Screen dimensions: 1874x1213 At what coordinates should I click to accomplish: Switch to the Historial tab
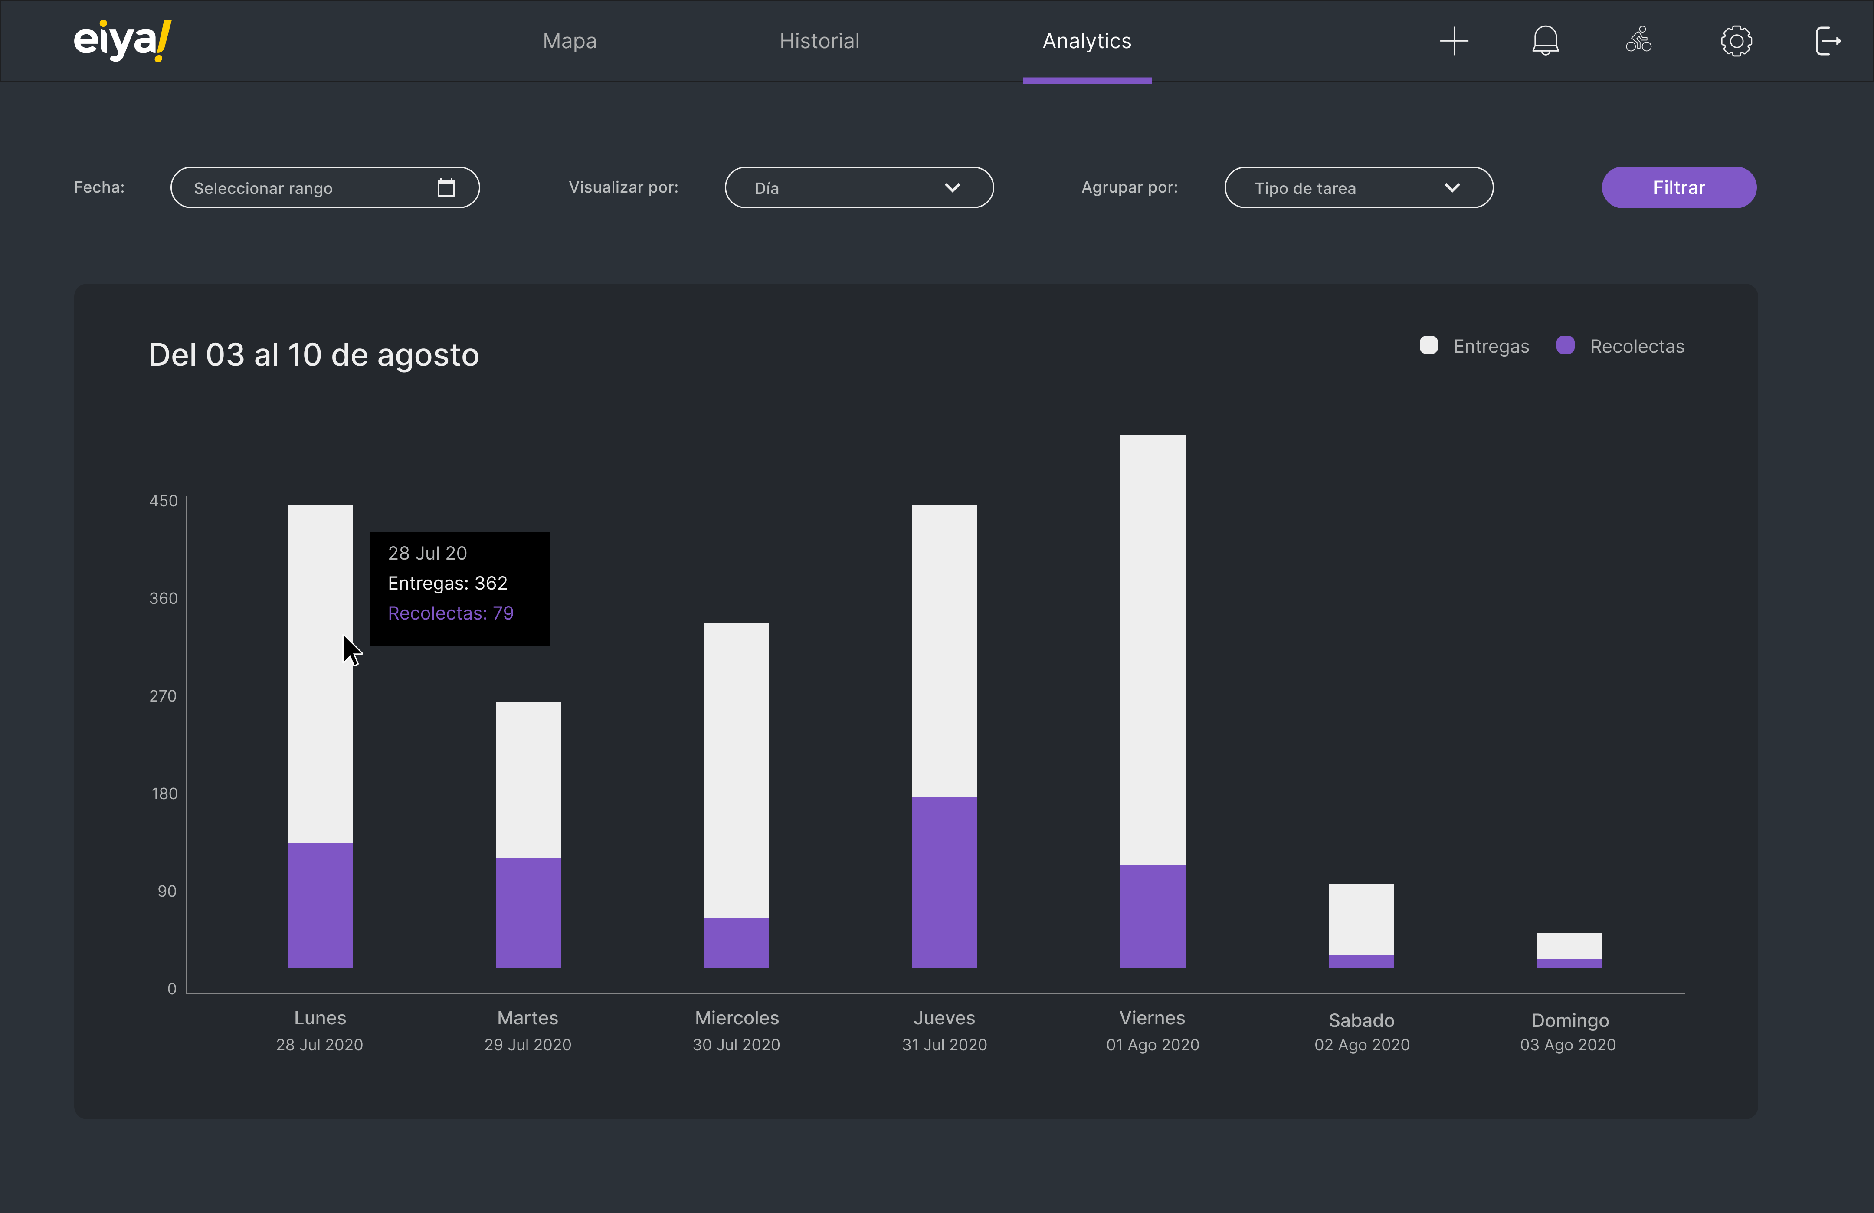pos(819,41)
